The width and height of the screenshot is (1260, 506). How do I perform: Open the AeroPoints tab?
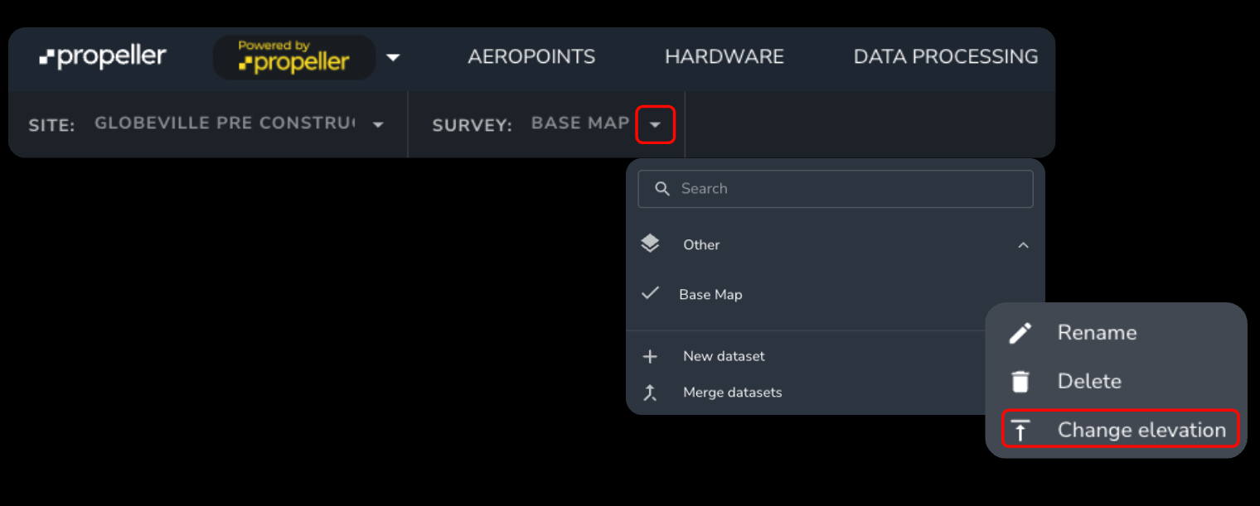531,57
